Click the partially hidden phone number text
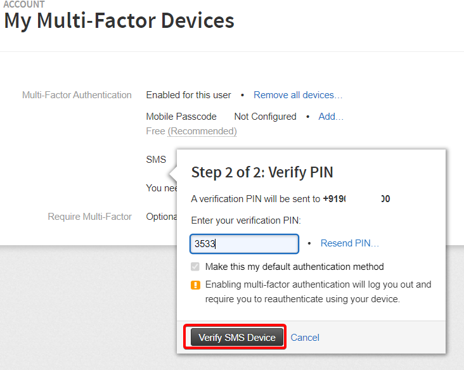 [356, 199]
